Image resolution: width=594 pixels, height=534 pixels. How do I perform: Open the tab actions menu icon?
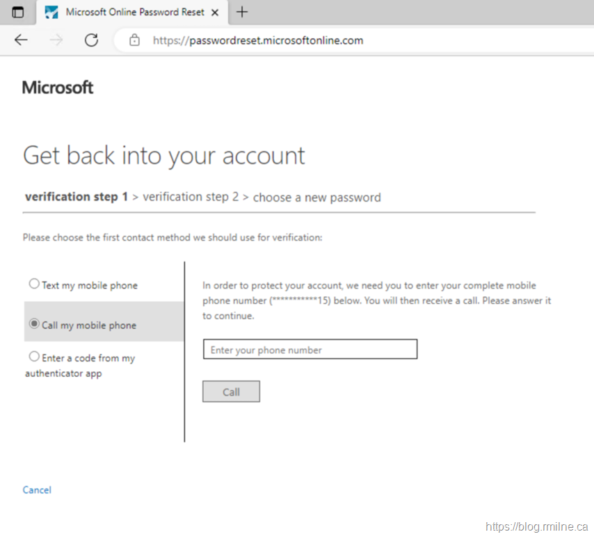[x=18, y=12]
